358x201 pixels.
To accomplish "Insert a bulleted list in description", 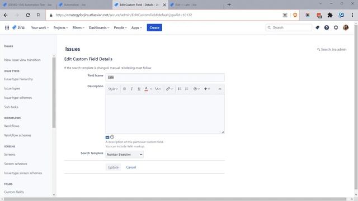I will pyautogui.click(x=180, y=89).
